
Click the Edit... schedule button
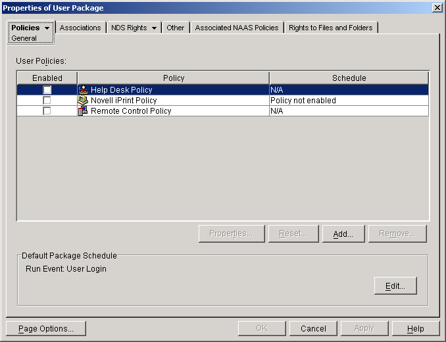(395, 285)
